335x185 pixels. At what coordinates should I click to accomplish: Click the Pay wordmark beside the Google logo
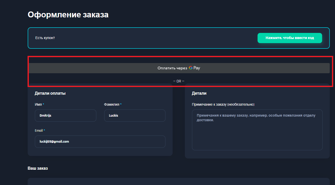(x=197, y=68)
